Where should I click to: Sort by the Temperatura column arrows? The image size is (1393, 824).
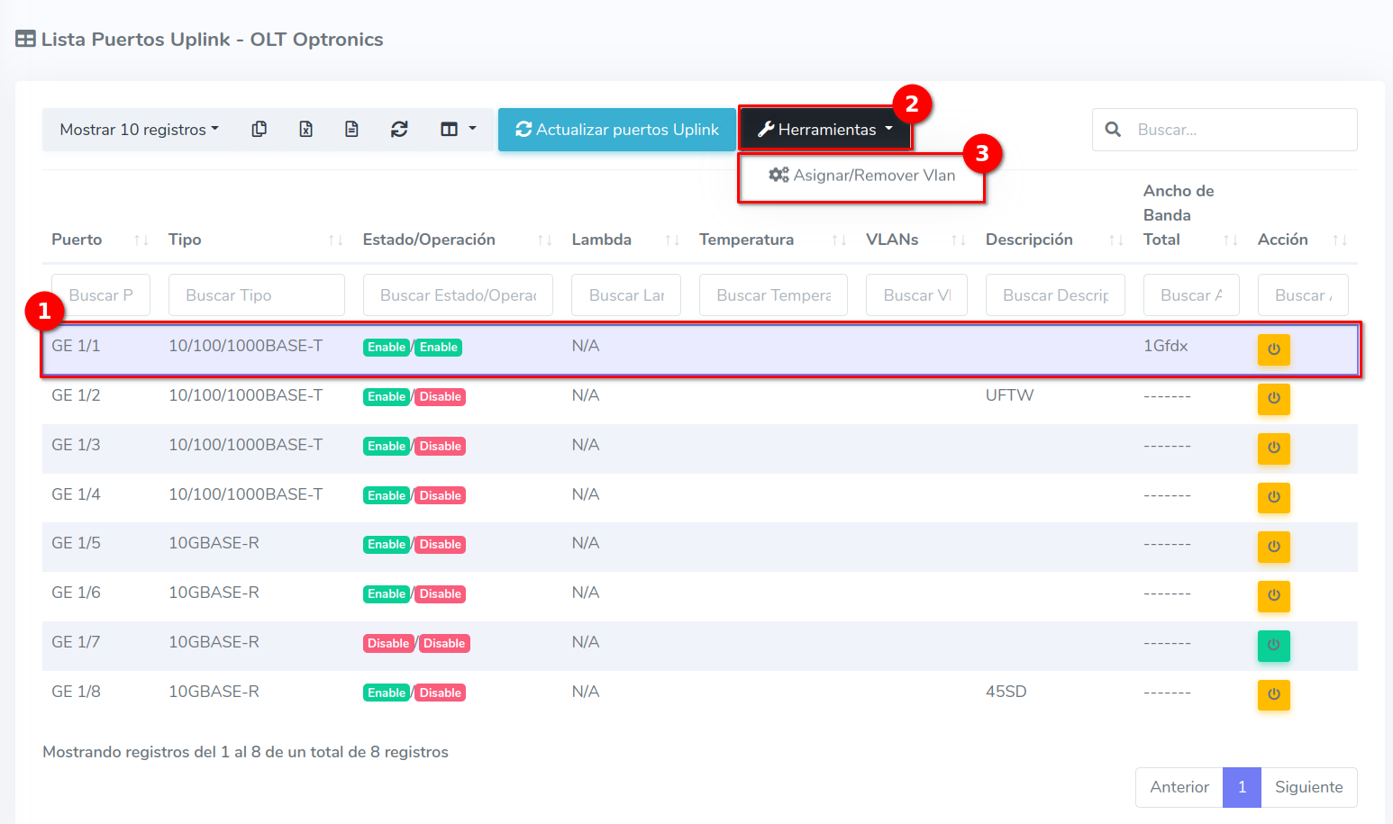(839, 240)
